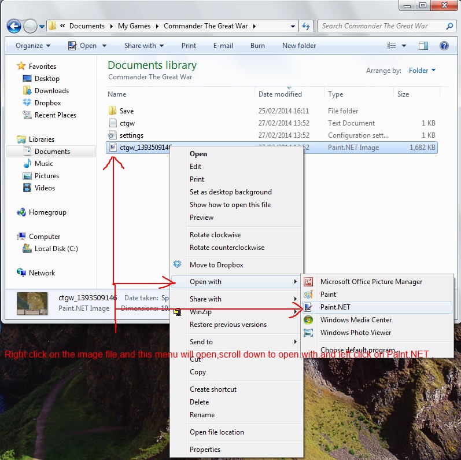Image resolution: width=461 pixels, height=460 pixels.
Task: Select Favorites star in navigation pane
Action: pyautogui.click(x=21, y=66)
